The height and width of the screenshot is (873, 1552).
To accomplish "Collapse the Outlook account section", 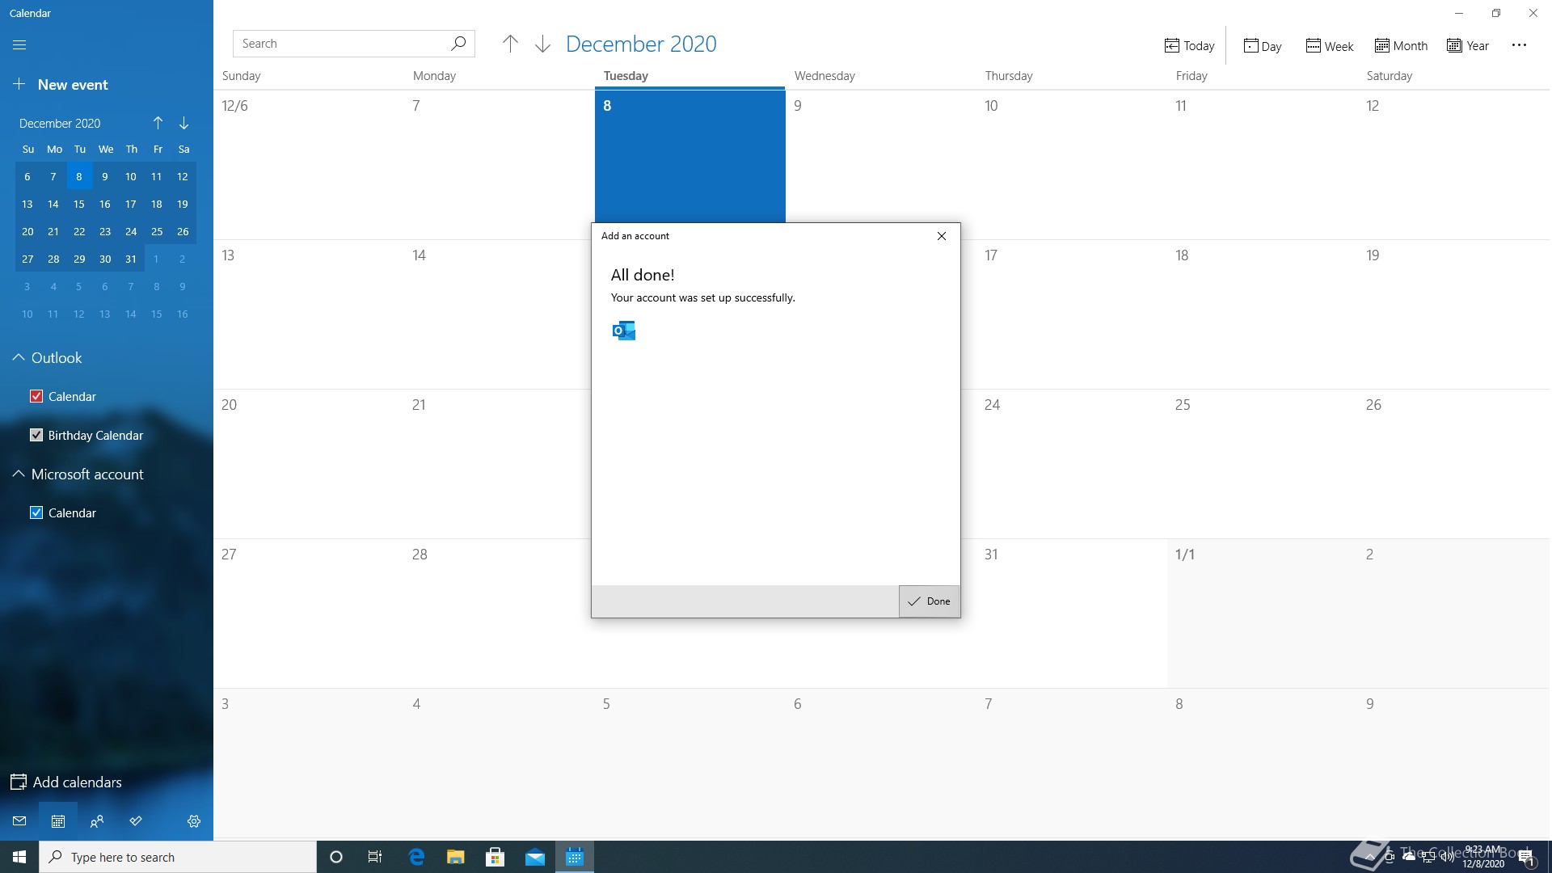I will [18, 357].
